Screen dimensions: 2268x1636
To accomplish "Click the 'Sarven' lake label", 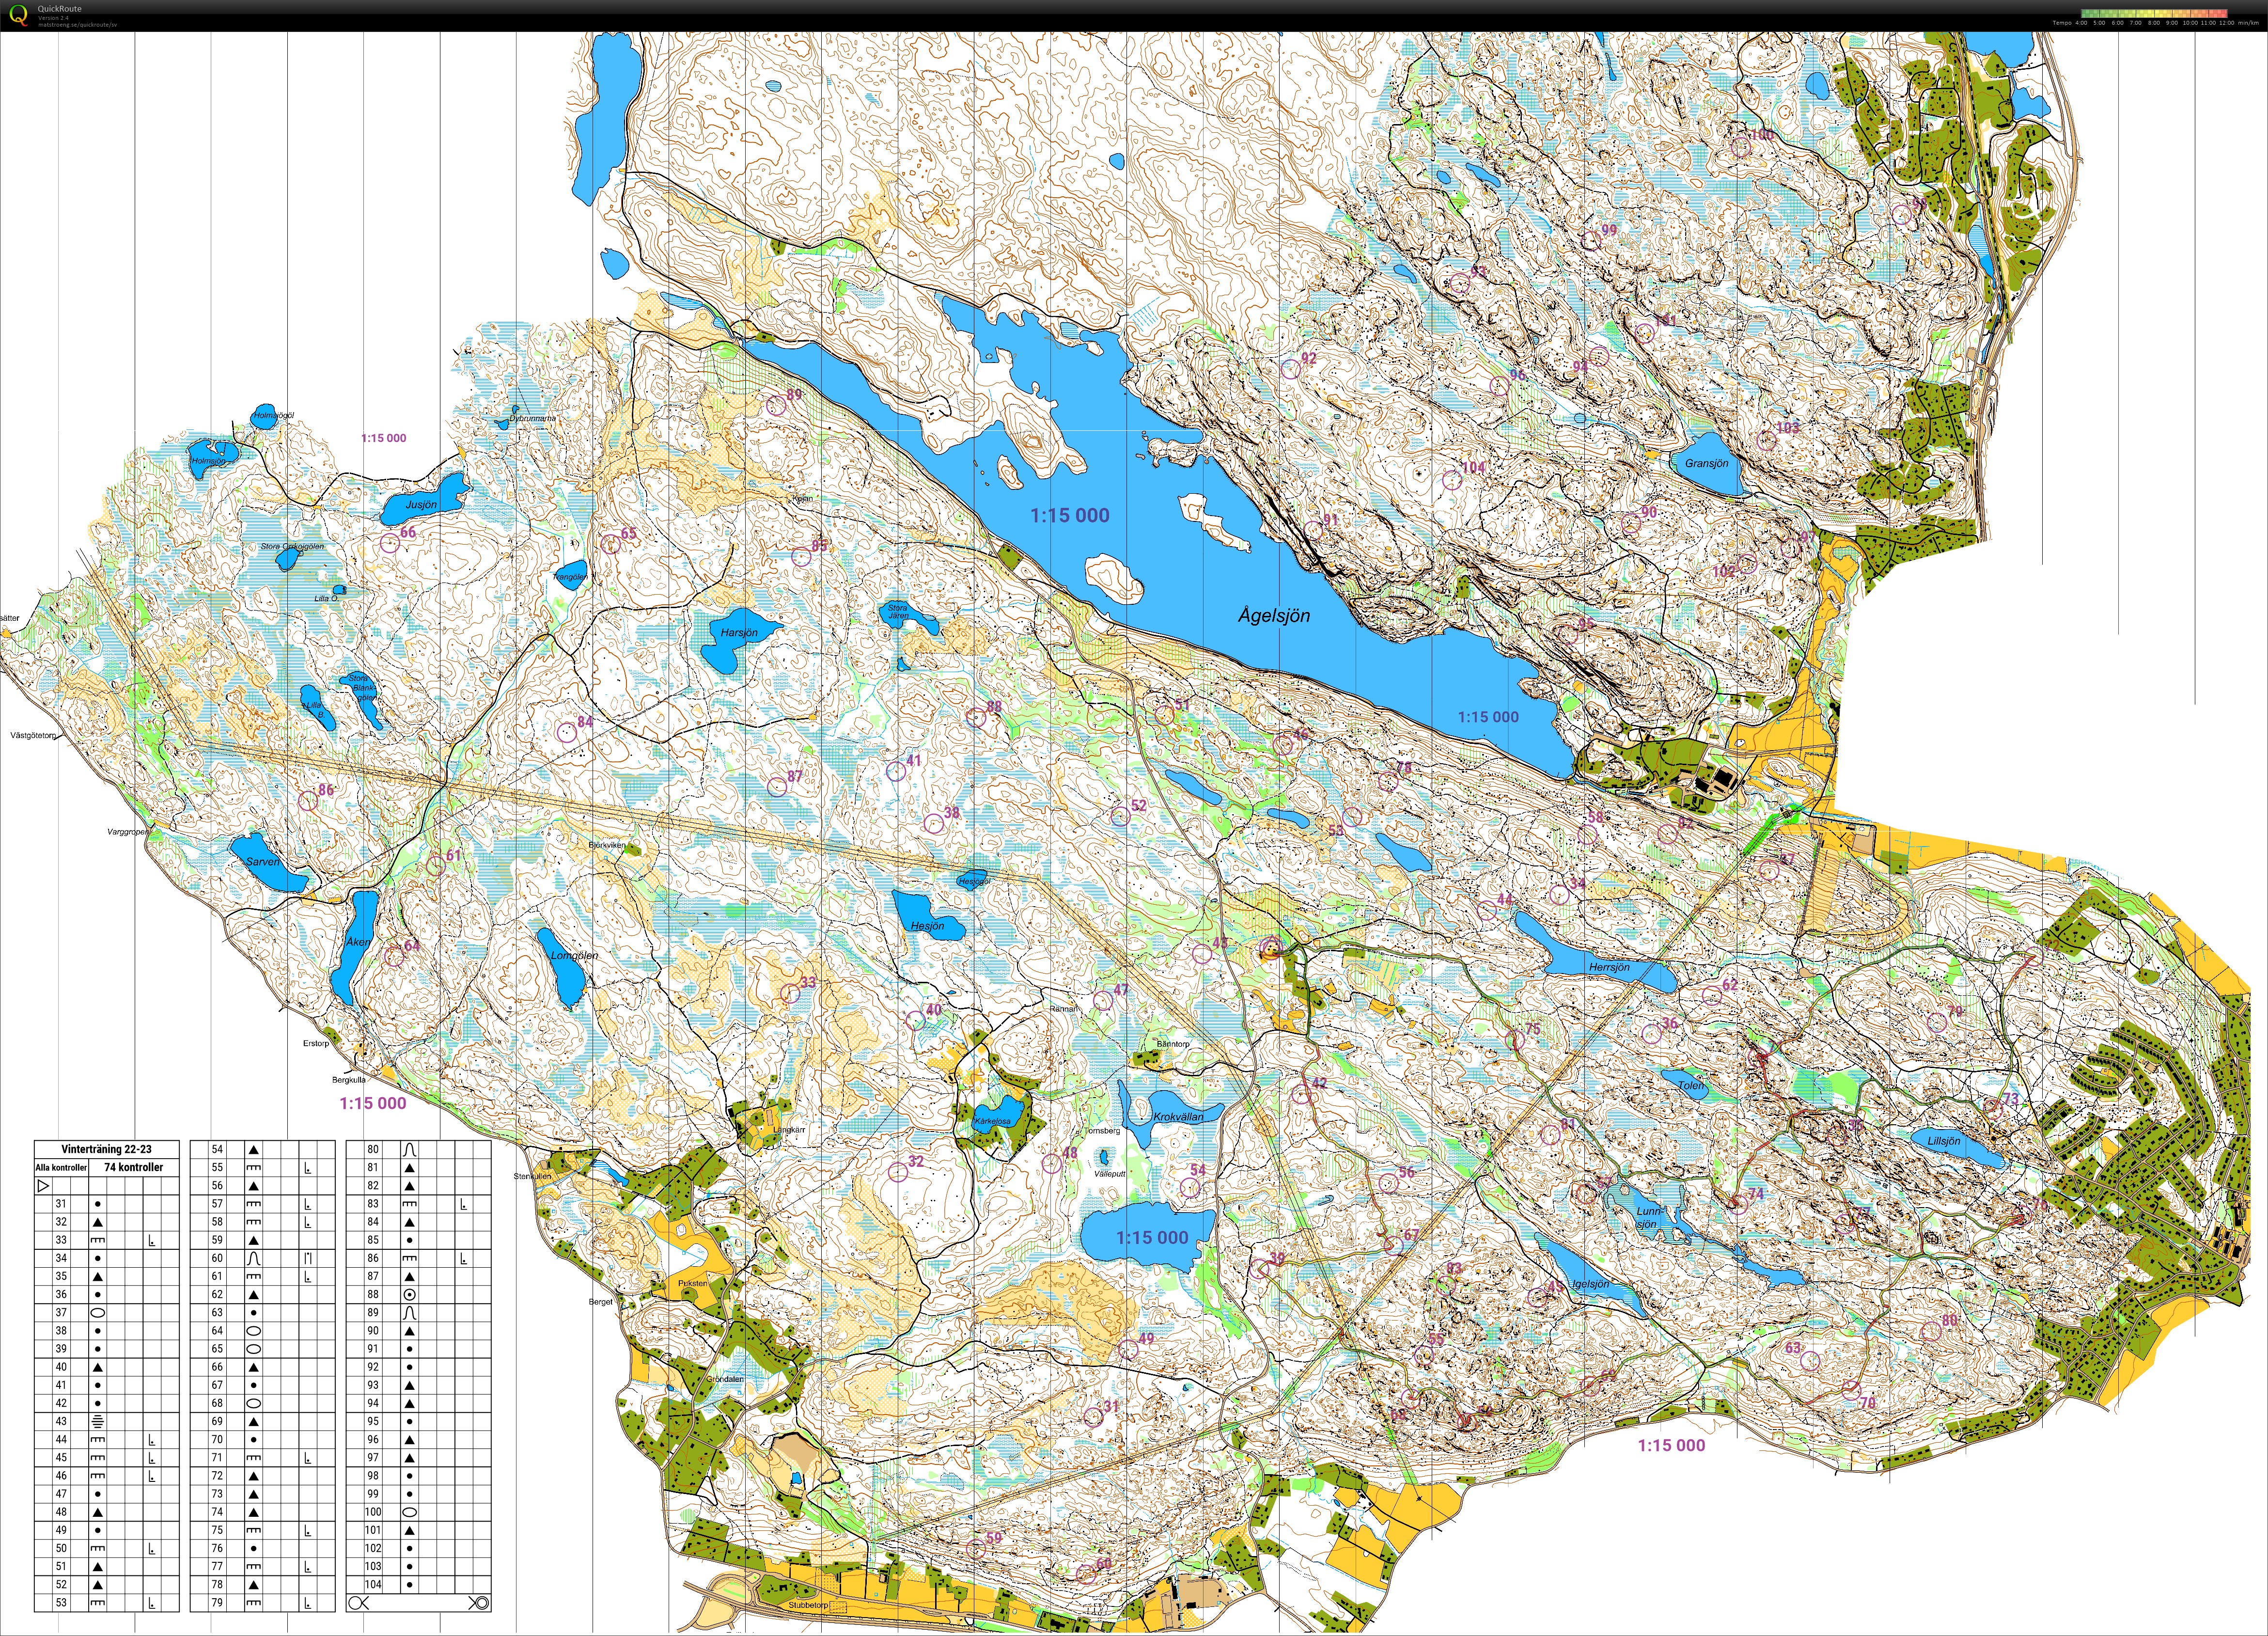I will click(x=263, y=861).
